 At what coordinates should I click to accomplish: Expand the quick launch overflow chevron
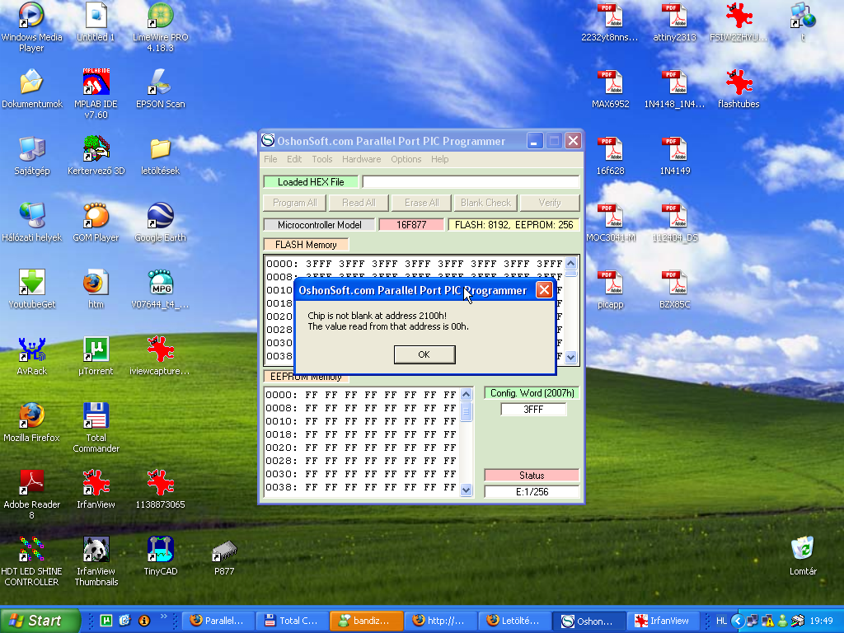(x=164, y=617)
